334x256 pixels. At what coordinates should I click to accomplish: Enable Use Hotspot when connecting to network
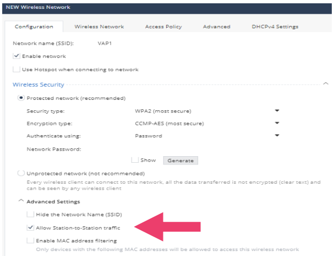point(16,70)
